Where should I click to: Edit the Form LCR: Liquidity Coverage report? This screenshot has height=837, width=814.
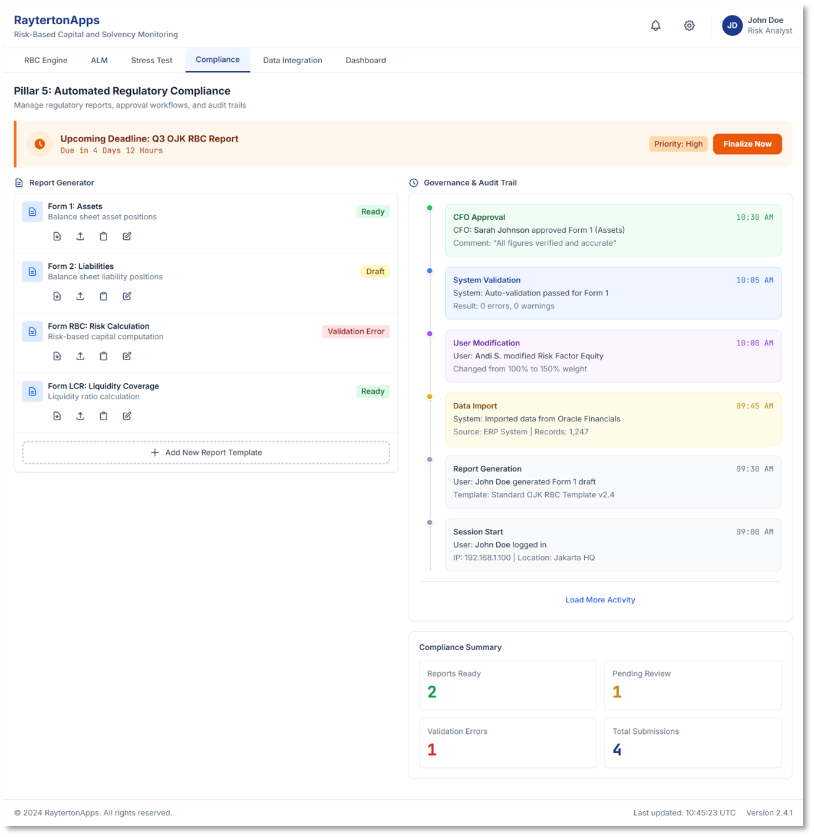click(127, 416)
